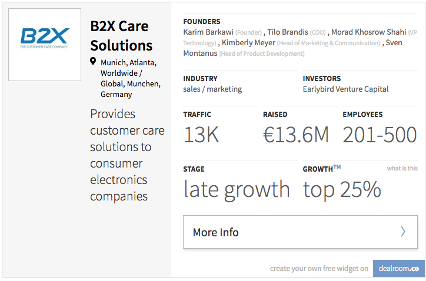Click the 201-500 employees value
This screenshot has width=426, height=281.
click(380, 135)
